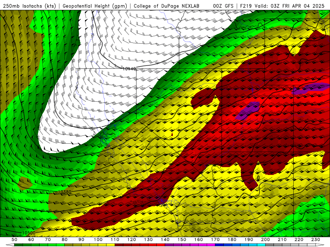Click the 200 value on the color scale

click(265, 240)
